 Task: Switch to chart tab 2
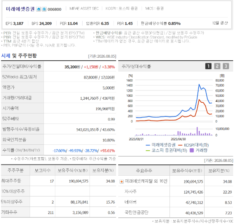(217, 66)
